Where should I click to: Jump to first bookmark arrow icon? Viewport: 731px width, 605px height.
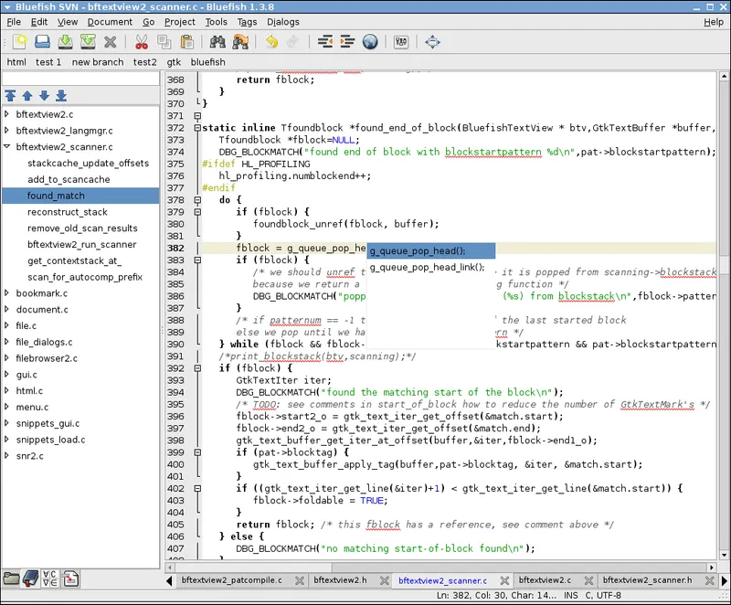pos(10,96)
